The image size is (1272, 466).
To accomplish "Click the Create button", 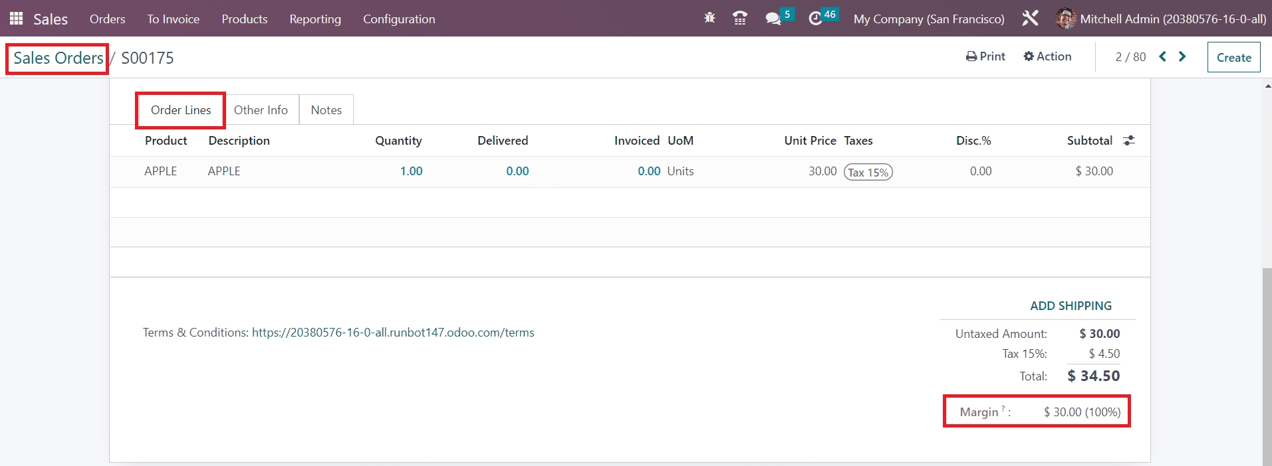I will click(1233, 58).
